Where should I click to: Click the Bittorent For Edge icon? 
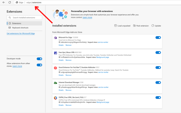coord(55,38)
